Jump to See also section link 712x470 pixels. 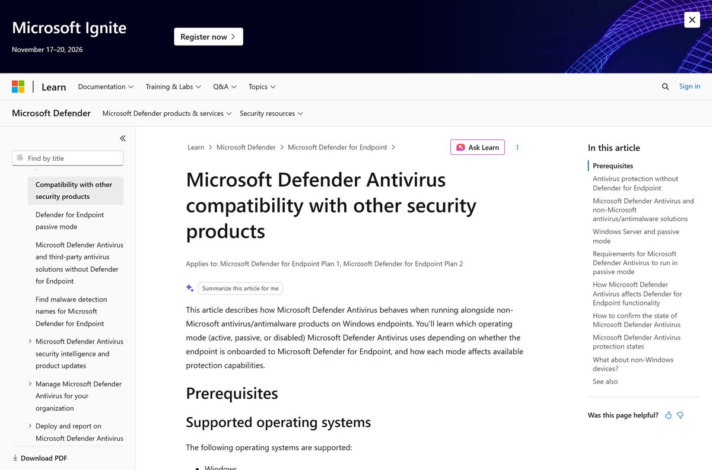point(605,382)
